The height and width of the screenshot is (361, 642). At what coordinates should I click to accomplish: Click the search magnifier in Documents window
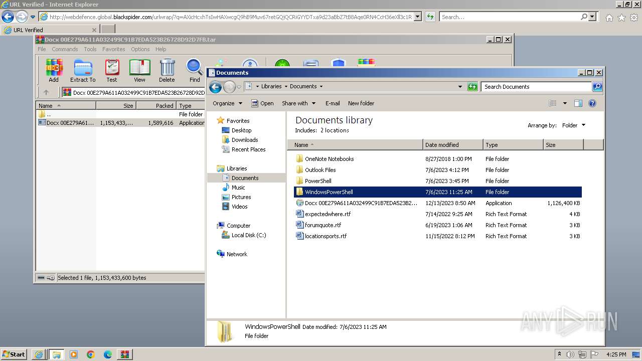click(597, 87)
